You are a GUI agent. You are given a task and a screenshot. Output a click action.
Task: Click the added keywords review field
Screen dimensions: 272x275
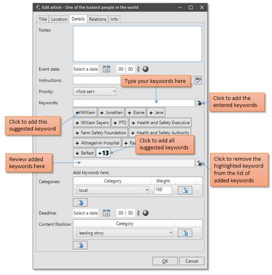pyautogui.click(x=134, y=163)
